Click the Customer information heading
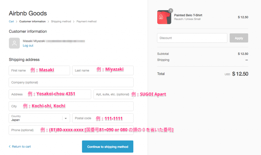 (28, 31)
